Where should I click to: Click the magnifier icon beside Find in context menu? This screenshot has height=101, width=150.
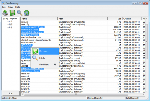35,58
